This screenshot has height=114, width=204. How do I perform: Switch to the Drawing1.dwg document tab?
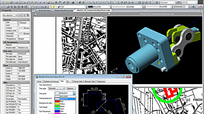click(44, 10)
